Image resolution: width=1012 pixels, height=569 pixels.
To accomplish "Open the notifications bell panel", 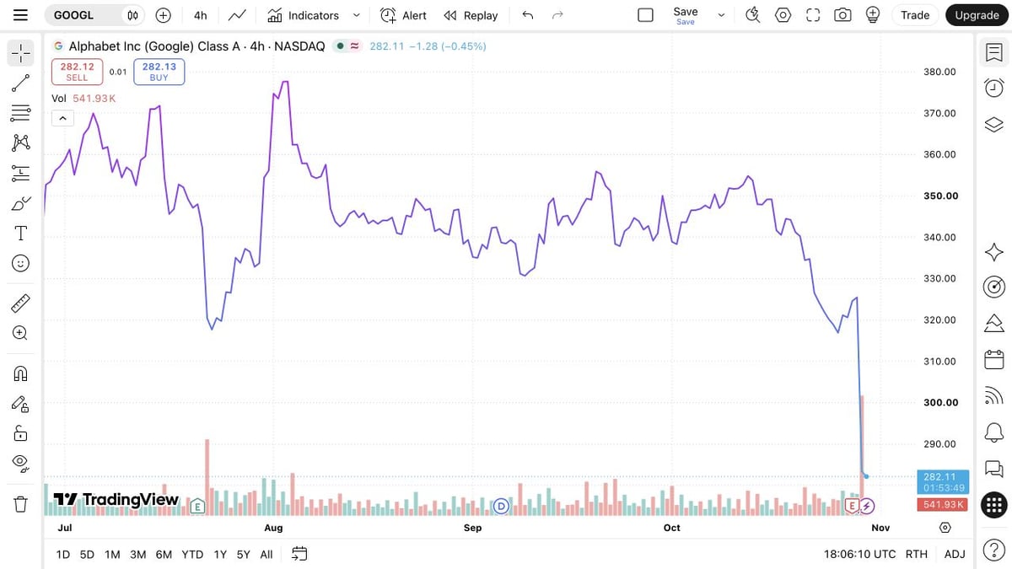I will tap(993, 432).
